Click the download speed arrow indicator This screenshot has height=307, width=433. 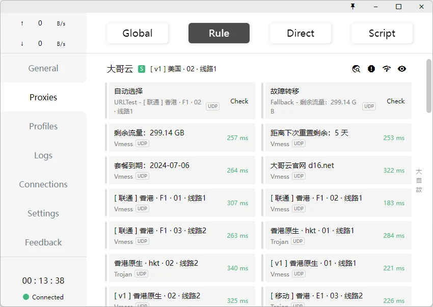(22, 44)
